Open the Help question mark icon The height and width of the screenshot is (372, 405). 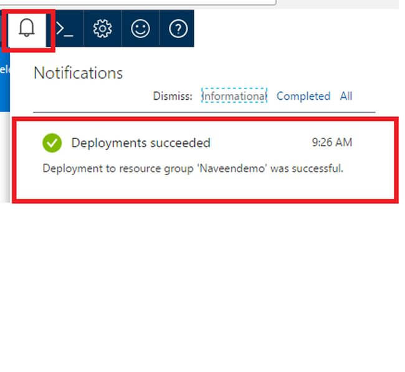pyautogui.click(x=178, y=29)
